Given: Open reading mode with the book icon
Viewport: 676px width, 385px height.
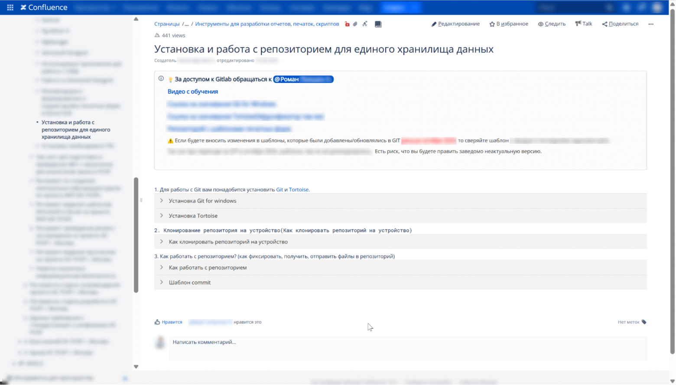Looking at the screenshot, I should [x=378, y=24].
